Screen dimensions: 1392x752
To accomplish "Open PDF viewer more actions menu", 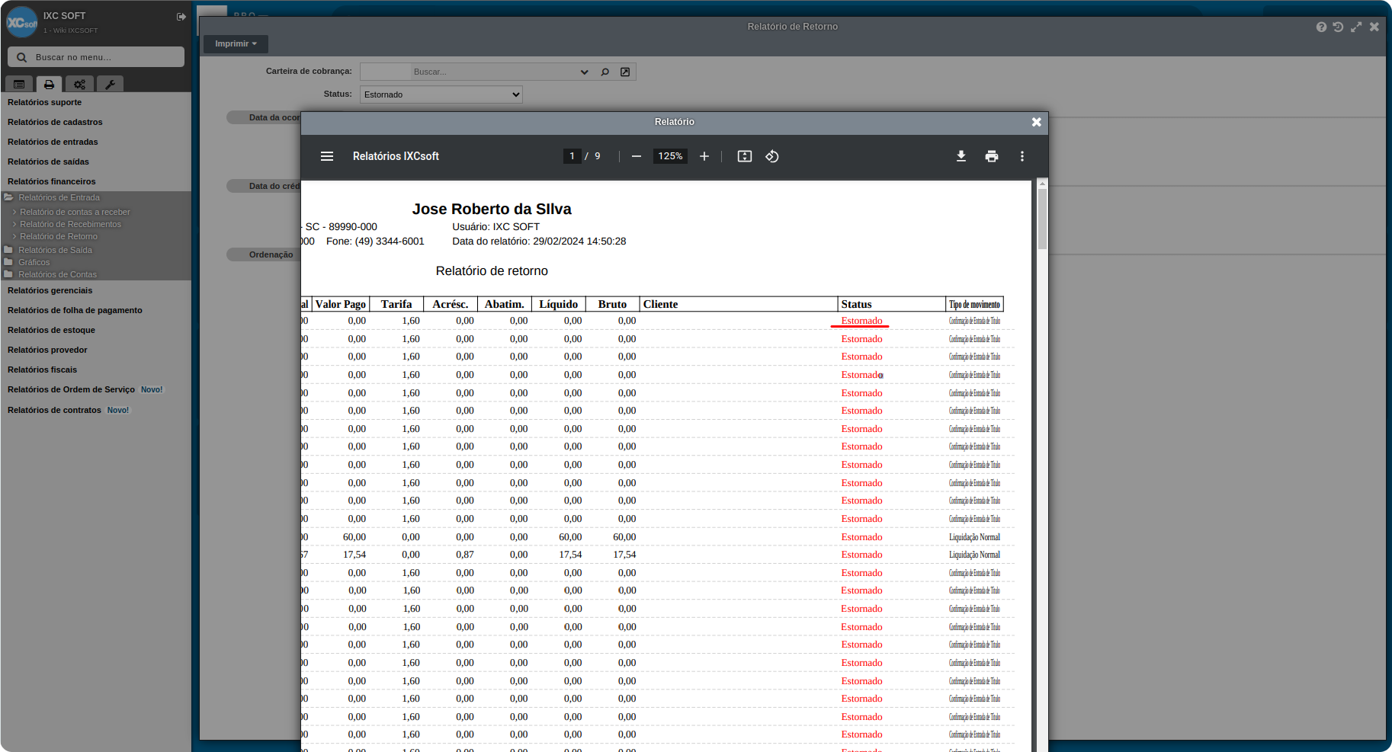I will click(x=1022, y=156).
